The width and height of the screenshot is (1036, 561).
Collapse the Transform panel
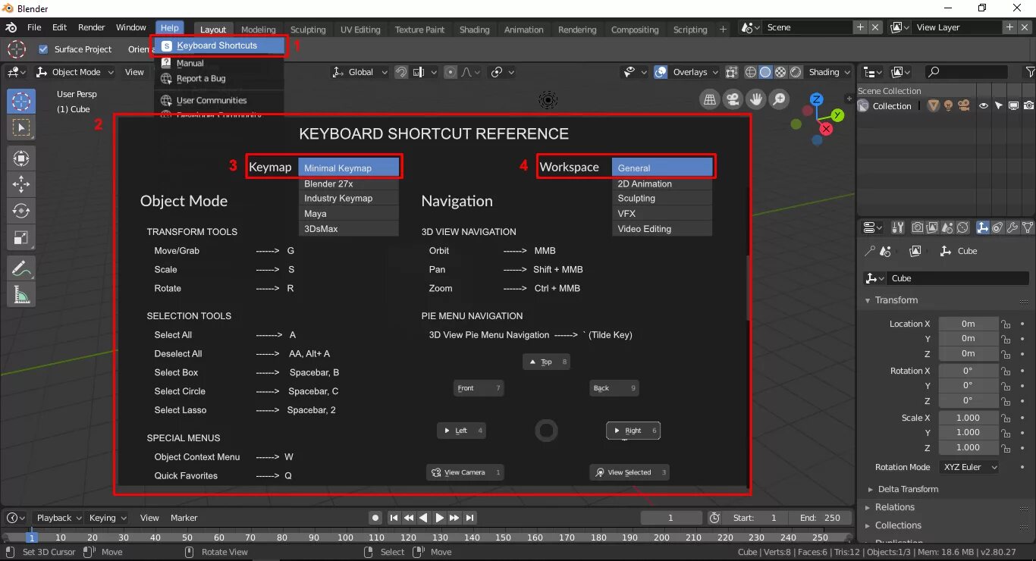point(896,300)
